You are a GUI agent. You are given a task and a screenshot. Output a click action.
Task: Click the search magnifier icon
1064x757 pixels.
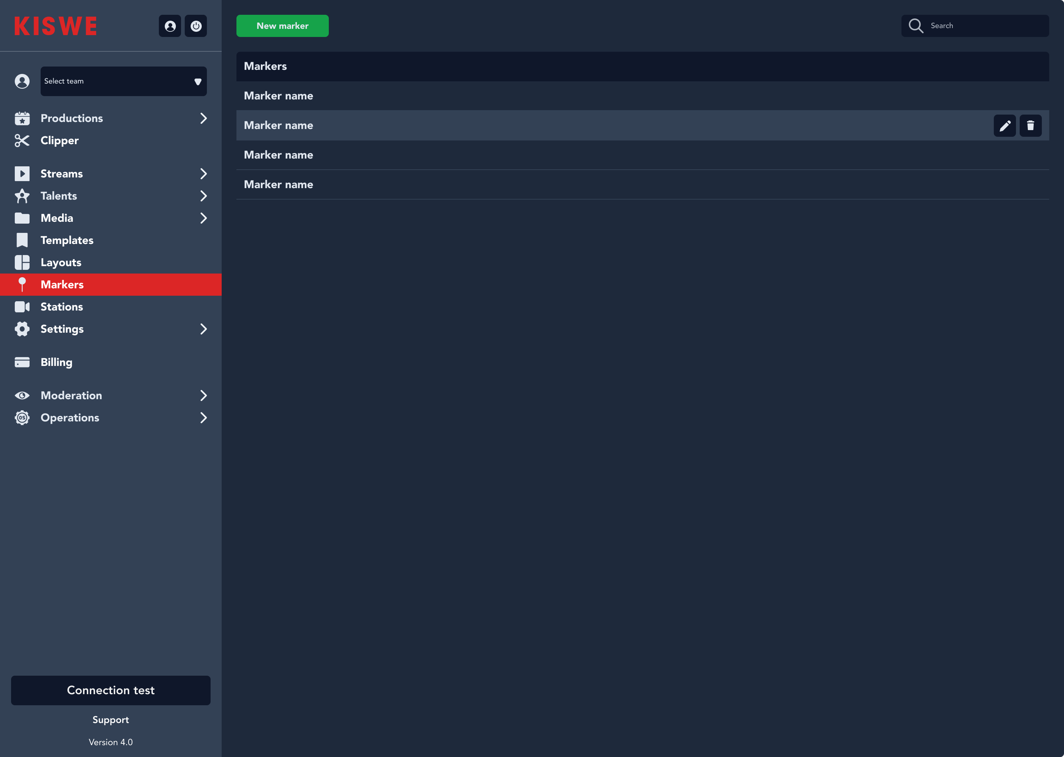(x=916, y=26)
